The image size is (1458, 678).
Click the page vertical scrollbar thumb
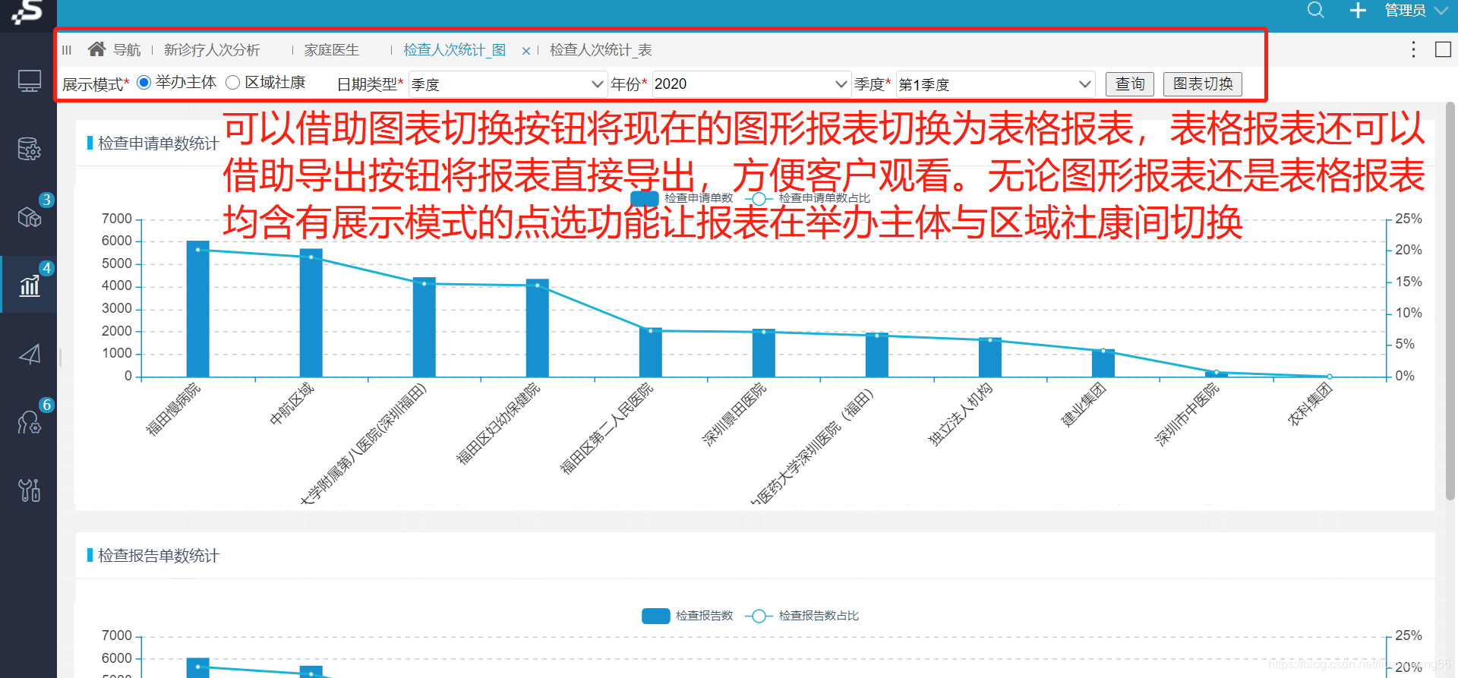tap(1450, 302)
